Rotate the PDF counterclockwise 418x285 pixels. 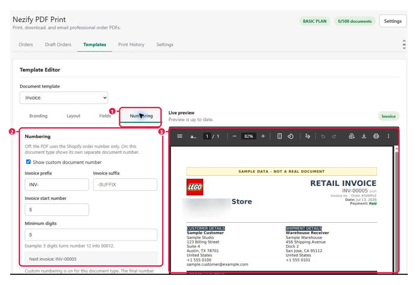pos(291,136)
